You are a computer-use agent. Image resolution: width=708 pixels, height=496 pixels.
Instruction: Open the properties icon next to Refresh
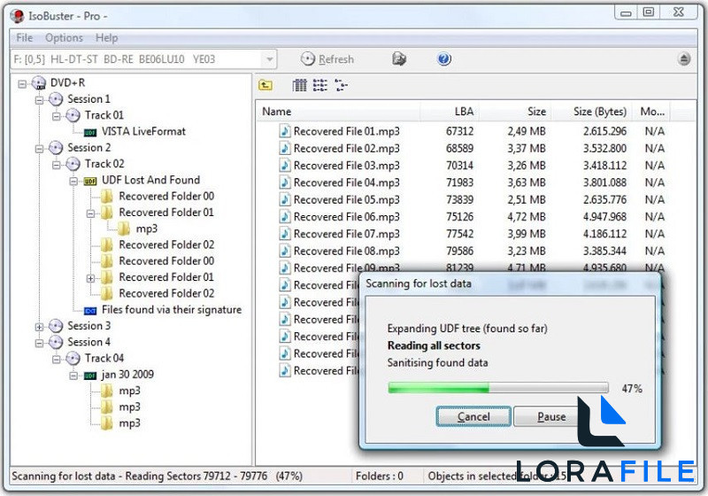tap(399, 58)
